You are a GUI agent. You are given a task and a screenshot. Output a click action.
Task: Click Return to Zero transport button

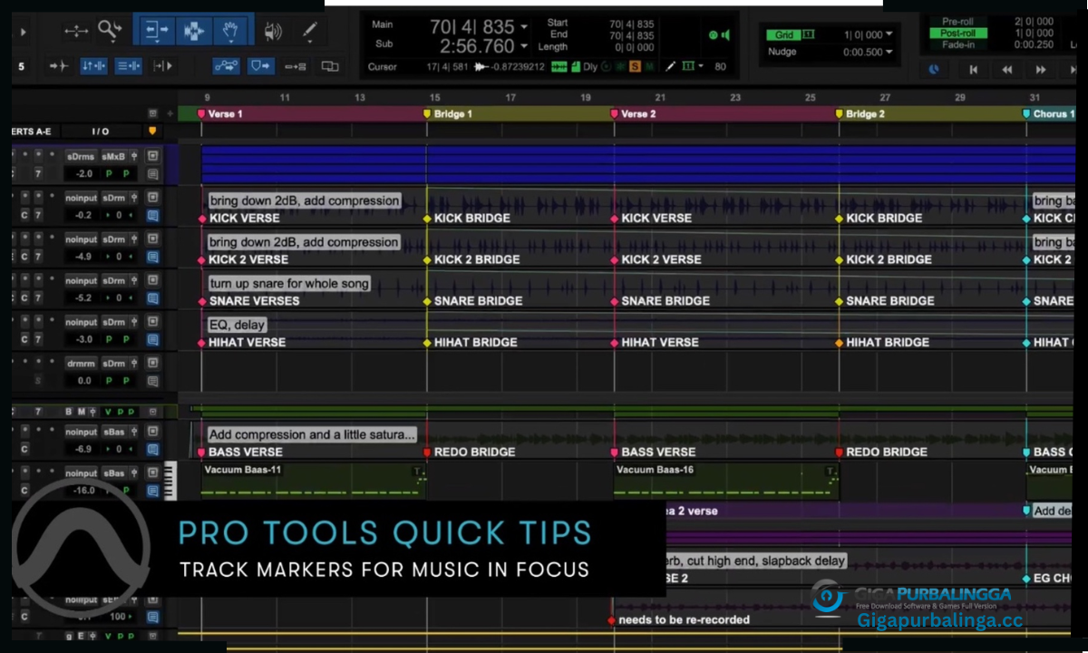pyautogui.click(x=973, y=69)
